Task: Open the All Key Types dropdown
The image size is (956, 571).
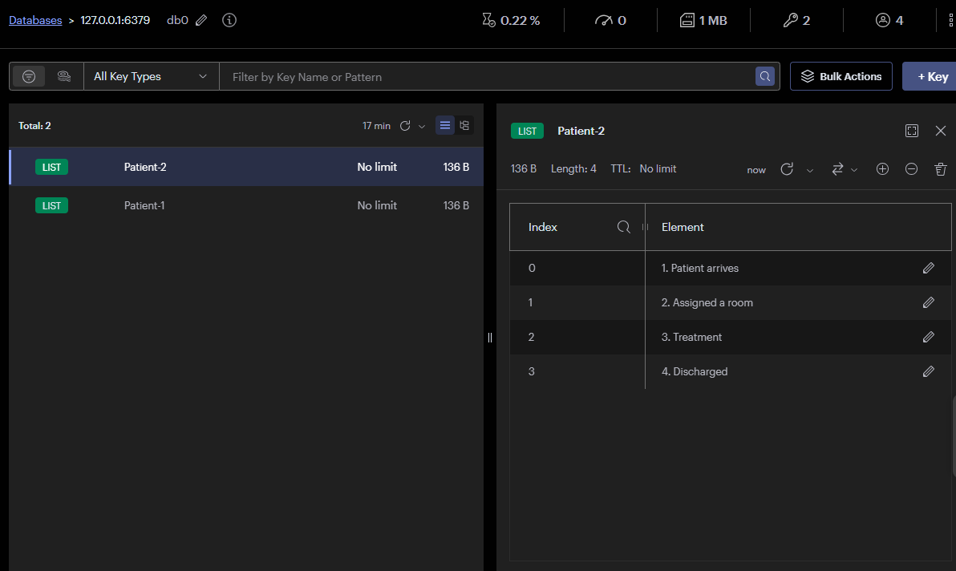Action: click(x=151, y=75)
